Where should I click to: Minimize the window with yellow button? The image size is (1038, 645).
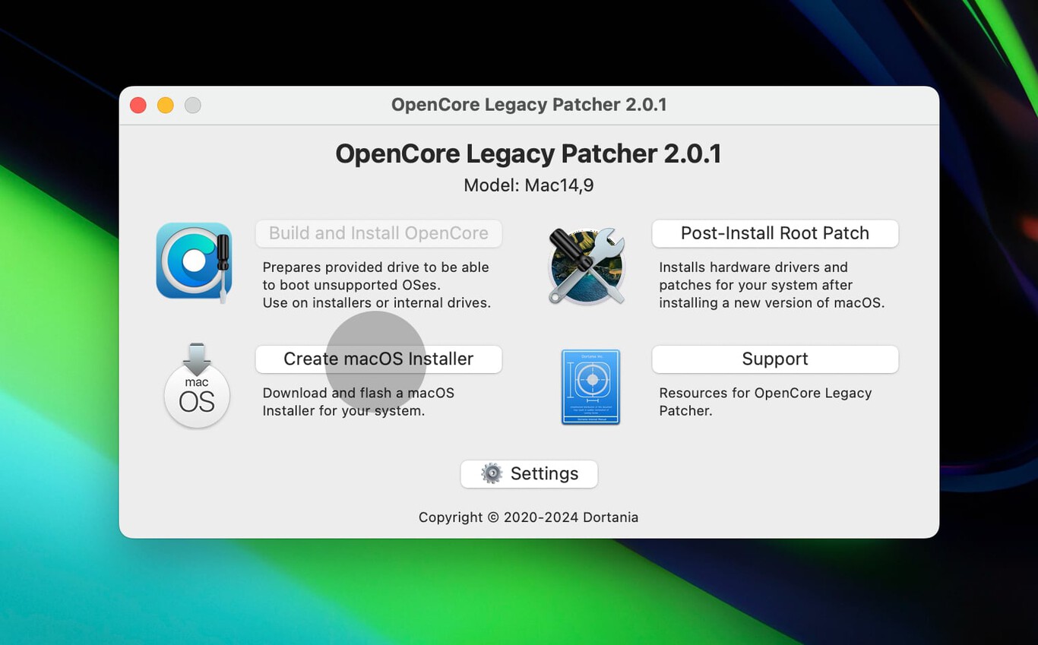(166, 105)
